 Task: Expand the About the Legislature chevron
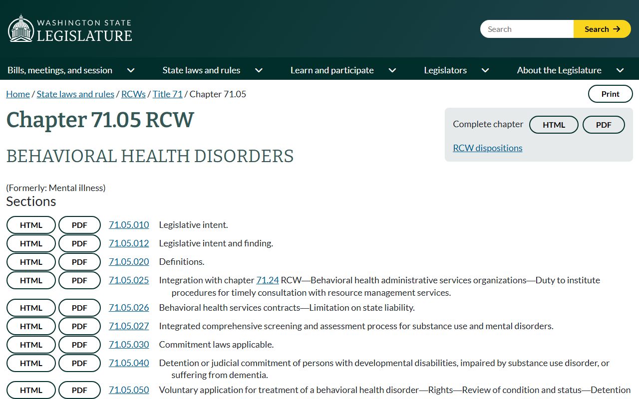tap(620, 70)
